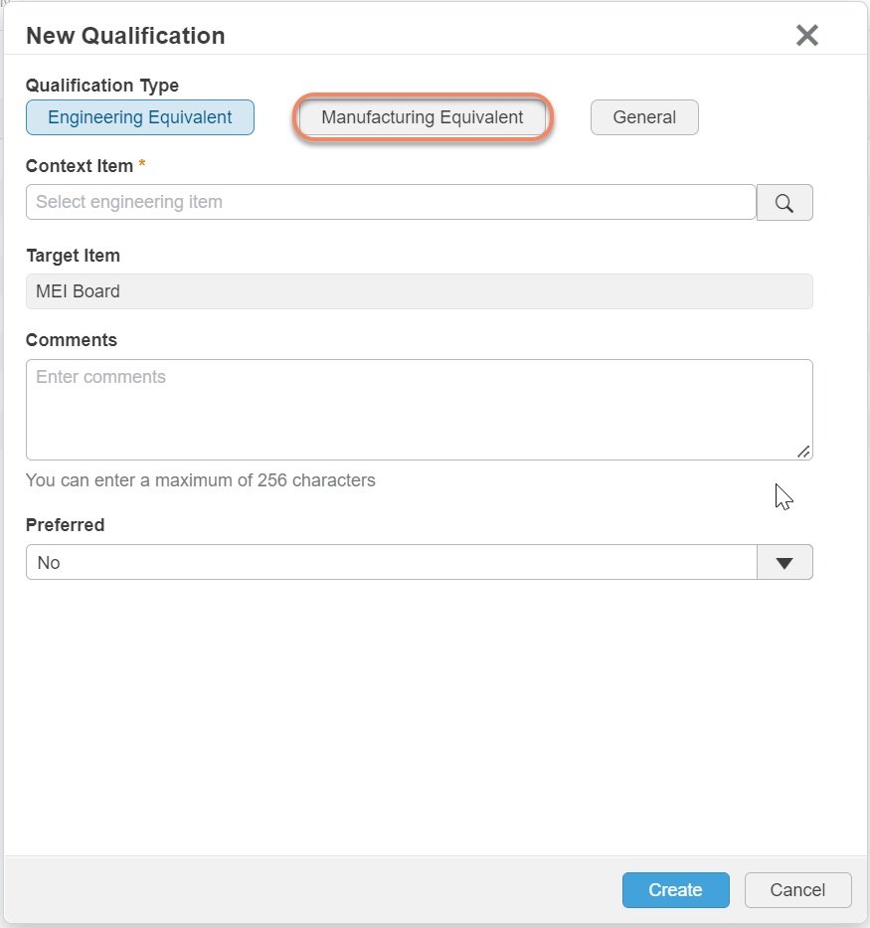Screen dimensions: 870x928
Task: Expand the Preferred dropdown arrow
Action: point(784,563)
